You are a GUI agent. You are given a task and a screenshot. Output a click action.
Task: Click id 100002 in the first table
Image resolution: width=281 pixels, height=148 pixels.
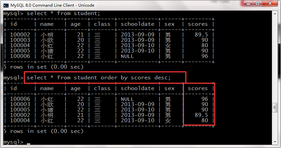point(20,35)
